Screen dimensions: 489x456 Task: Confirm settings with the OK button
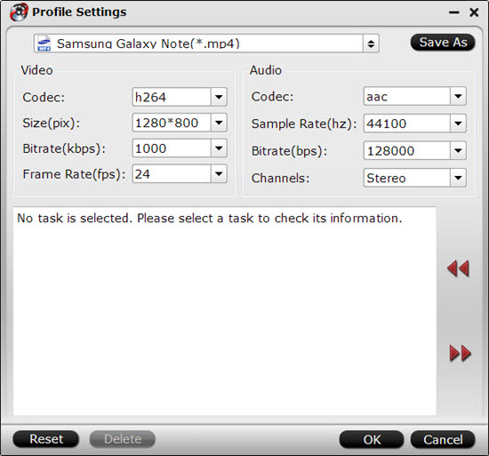[372, 439]
